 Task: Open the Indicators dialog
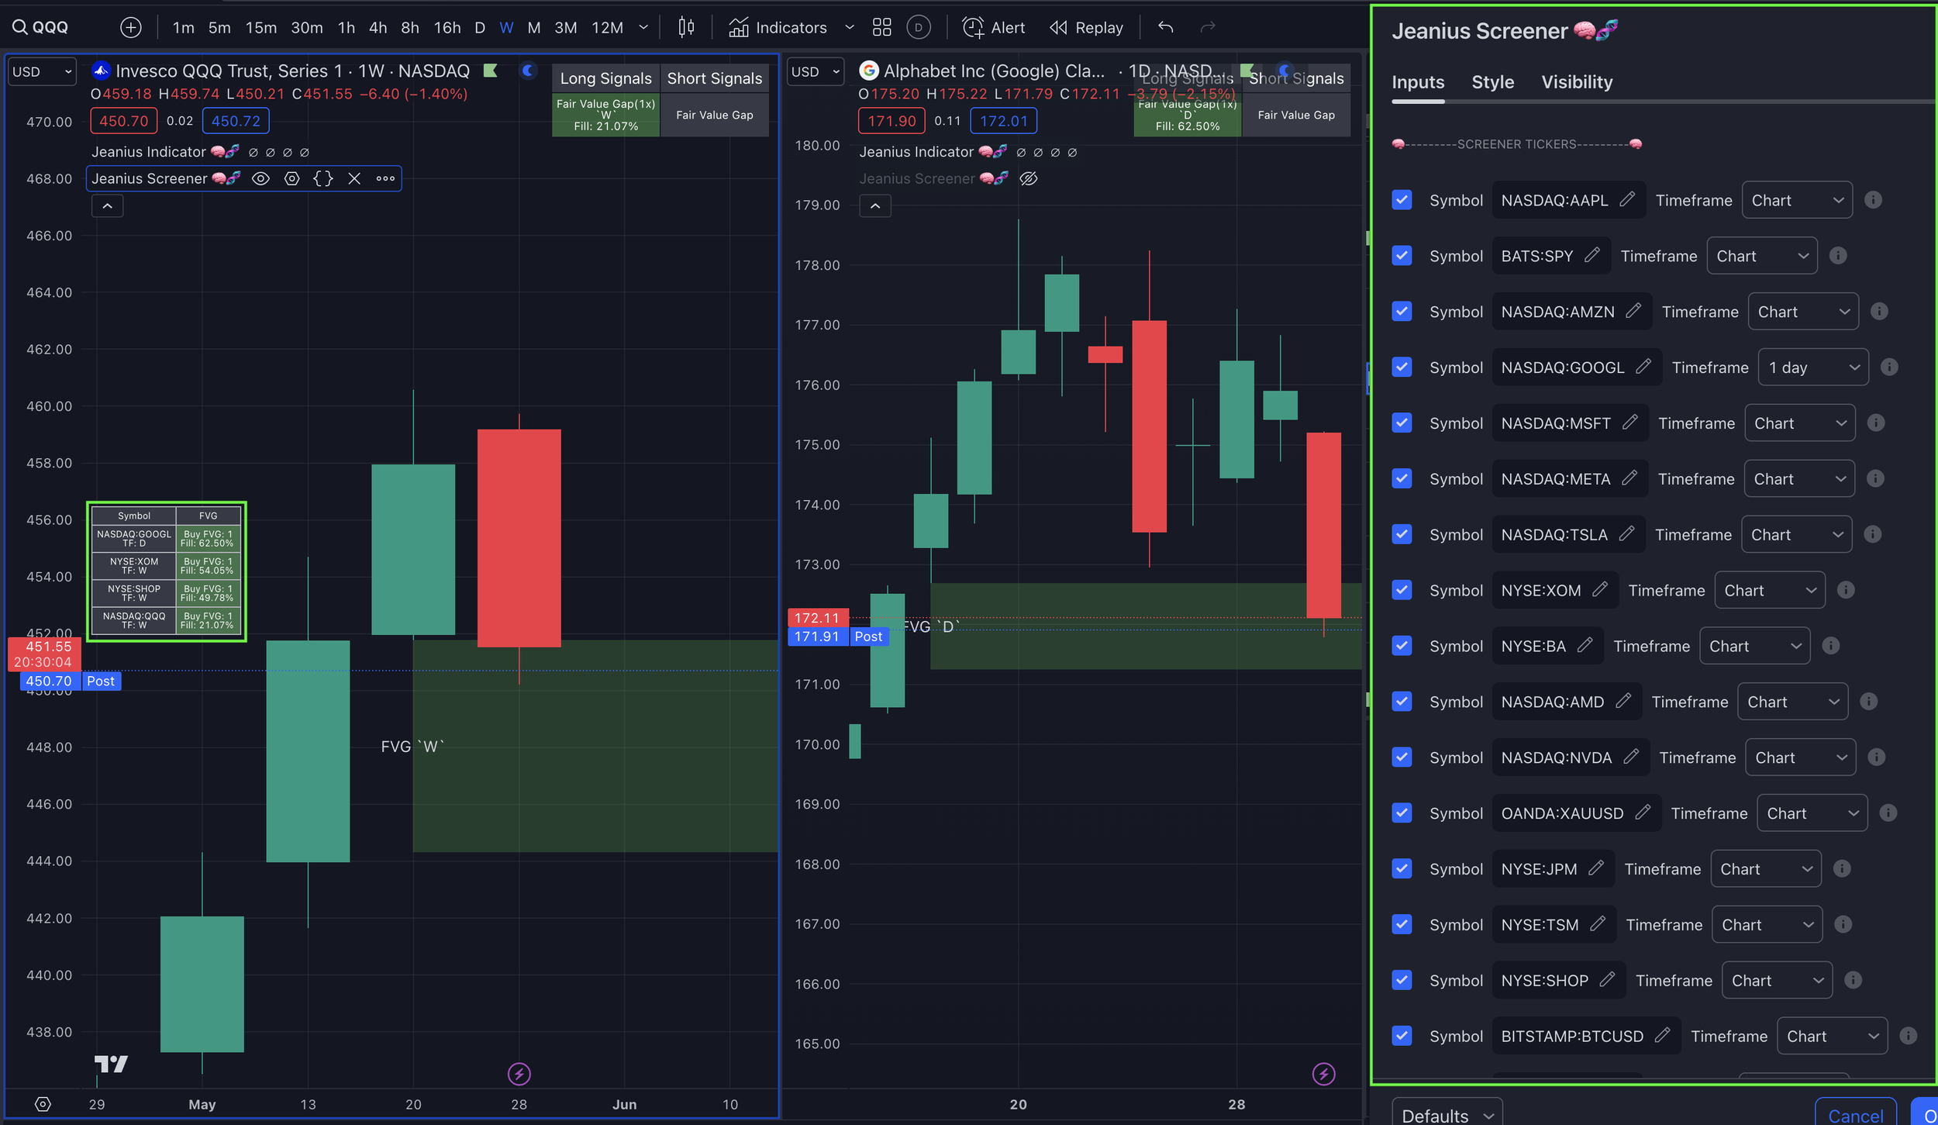pyautogui.click(x=778, y=28)
